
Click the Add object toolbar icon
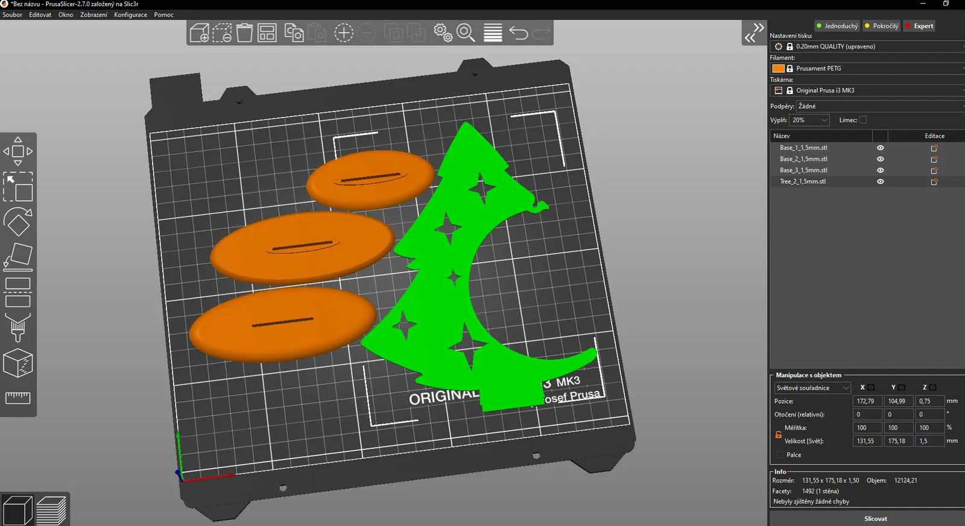point(199,33)
